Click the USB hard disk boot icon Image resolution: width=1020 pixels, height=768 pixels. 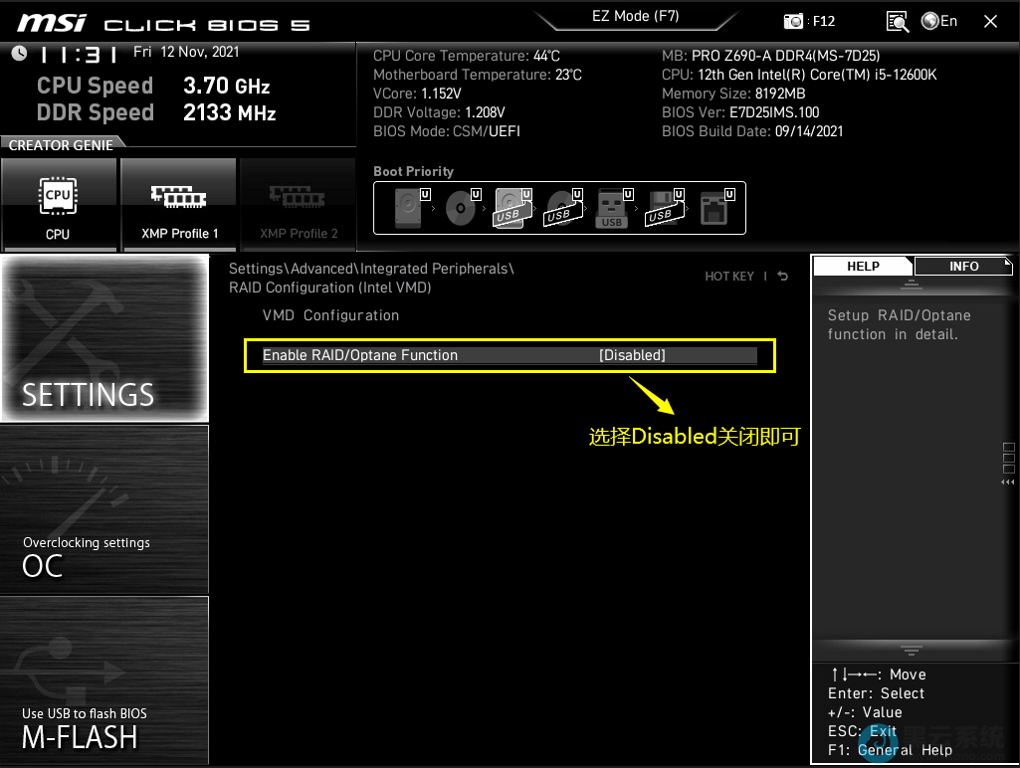(x=510, y=209)
